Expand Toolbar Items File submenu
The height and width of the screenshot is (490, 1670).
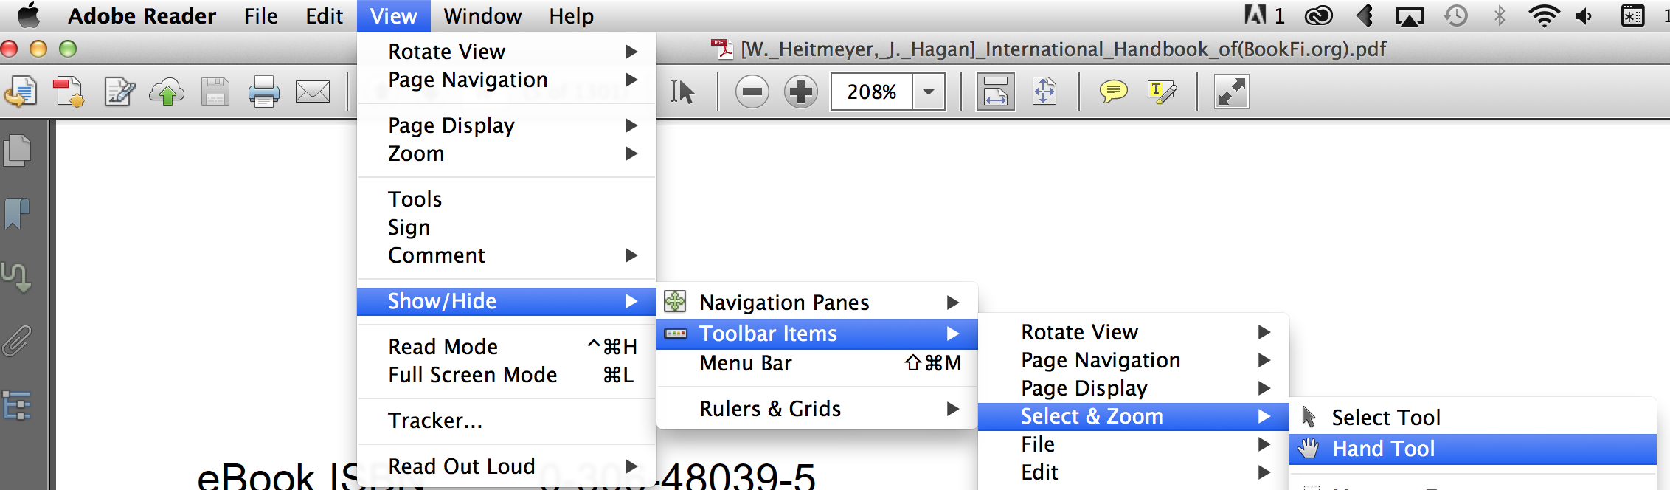[1134, 444]
